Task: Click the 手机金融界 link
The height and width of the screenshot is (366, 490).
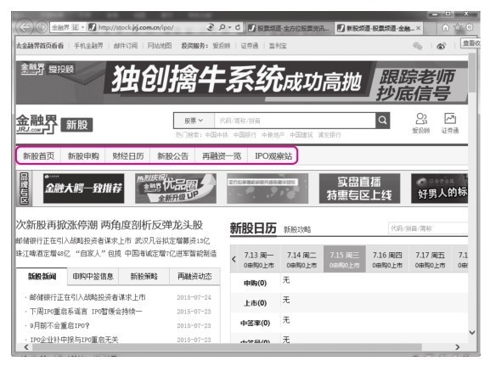Action: 88,46
